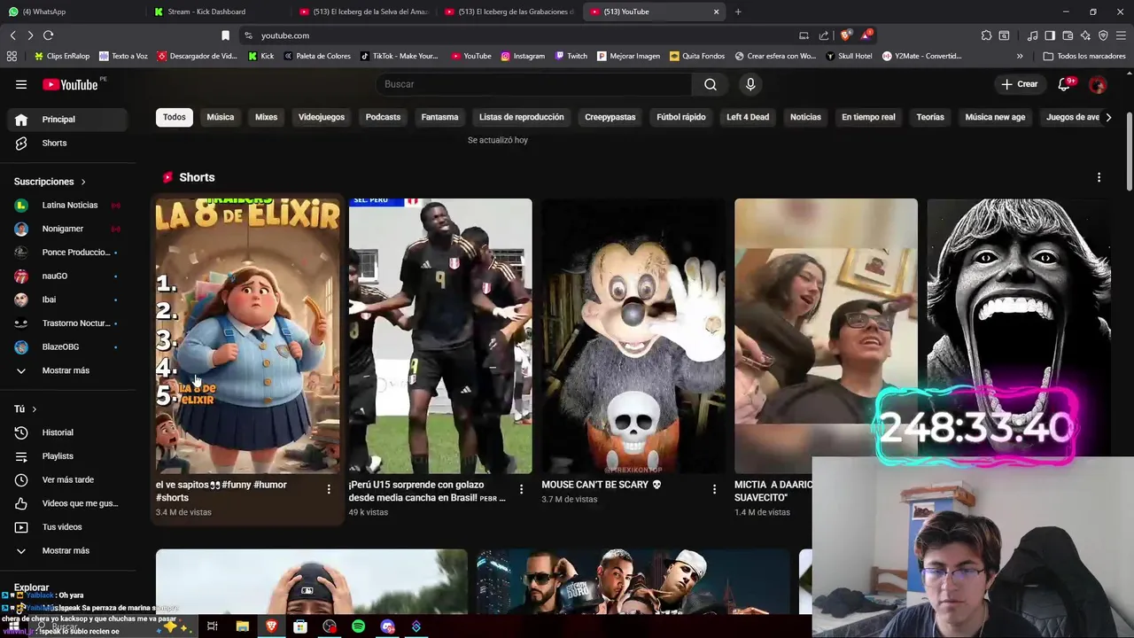Reload the page

click(48, 35)
